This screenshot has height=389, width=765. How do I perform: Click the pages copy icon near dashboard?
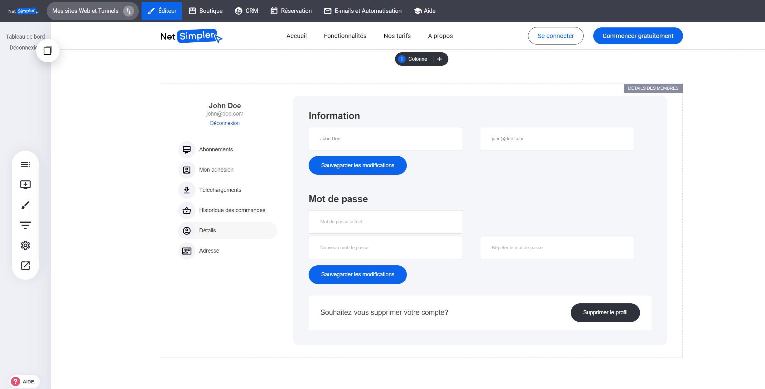[48, 51]
